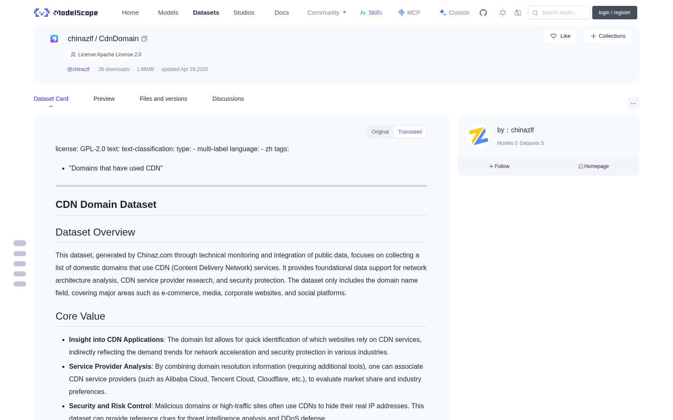673x420 pixels.
Task: Click the "updated Apr 29,2025" text
Action: point(185,69)
